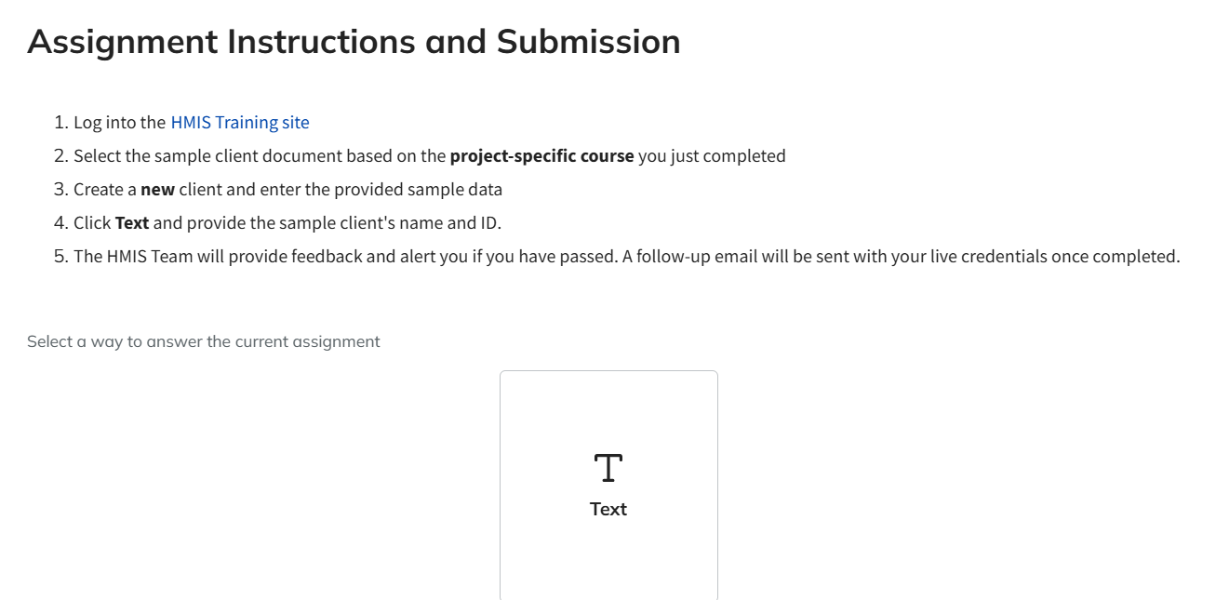This screenshot has height=600, width=1216.
Task: Click the bold "Text" word in step 4
Action: pos(132,223)
